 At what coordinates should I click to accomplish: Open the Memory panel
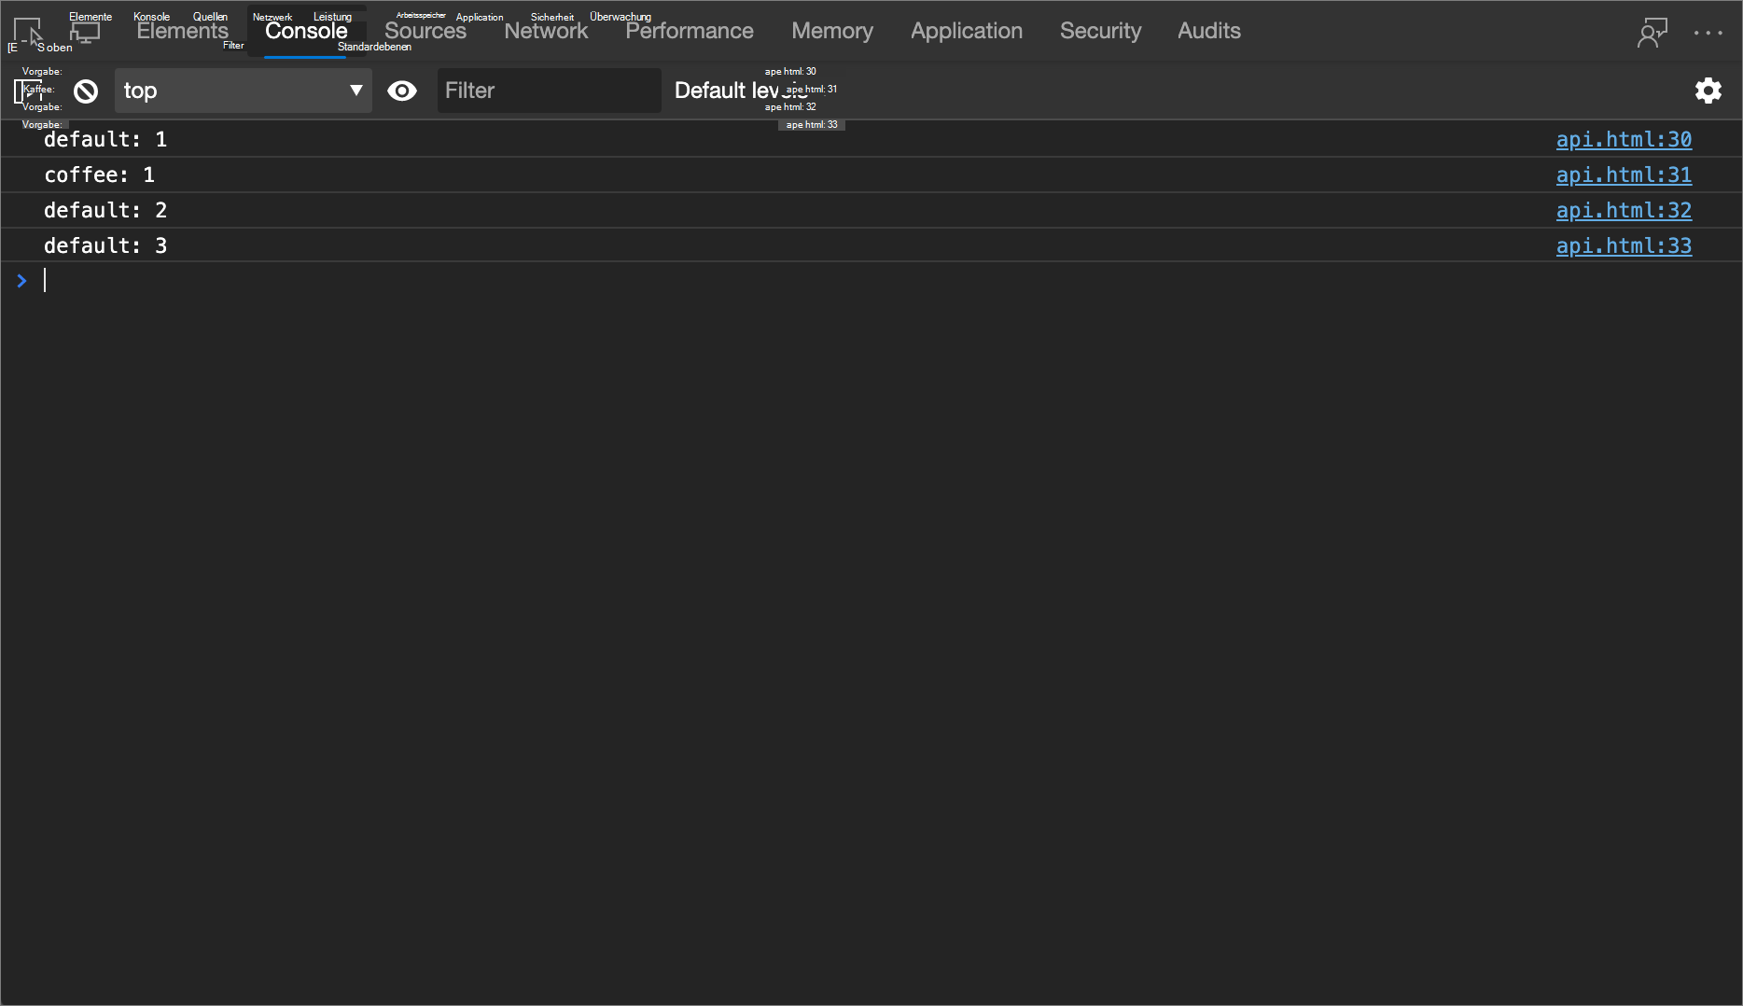(x=831, y=31)
